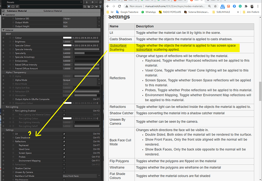This screenshot has height=181, width=262.
Task: Click the paste properties icon
Action: (x=89, y=7)
